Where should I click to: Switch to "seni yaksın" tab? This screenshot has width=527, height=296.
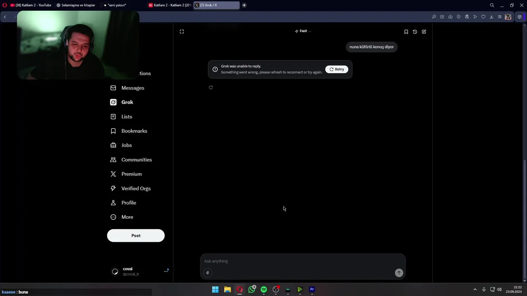pos(123,5)
